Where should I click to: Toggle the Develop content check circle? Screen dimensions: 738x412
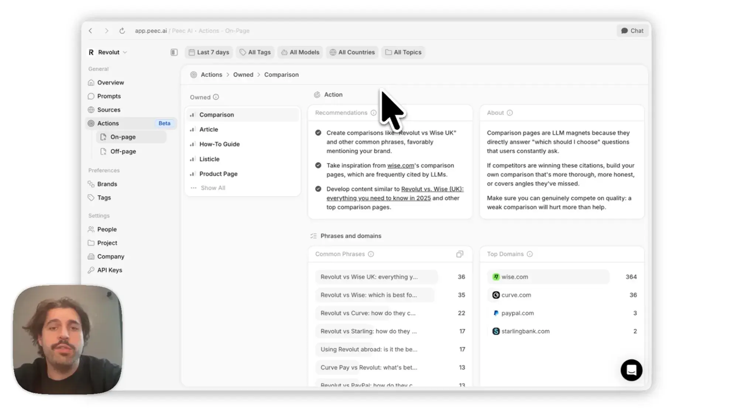pyautogui.click(x=318, y=189)
